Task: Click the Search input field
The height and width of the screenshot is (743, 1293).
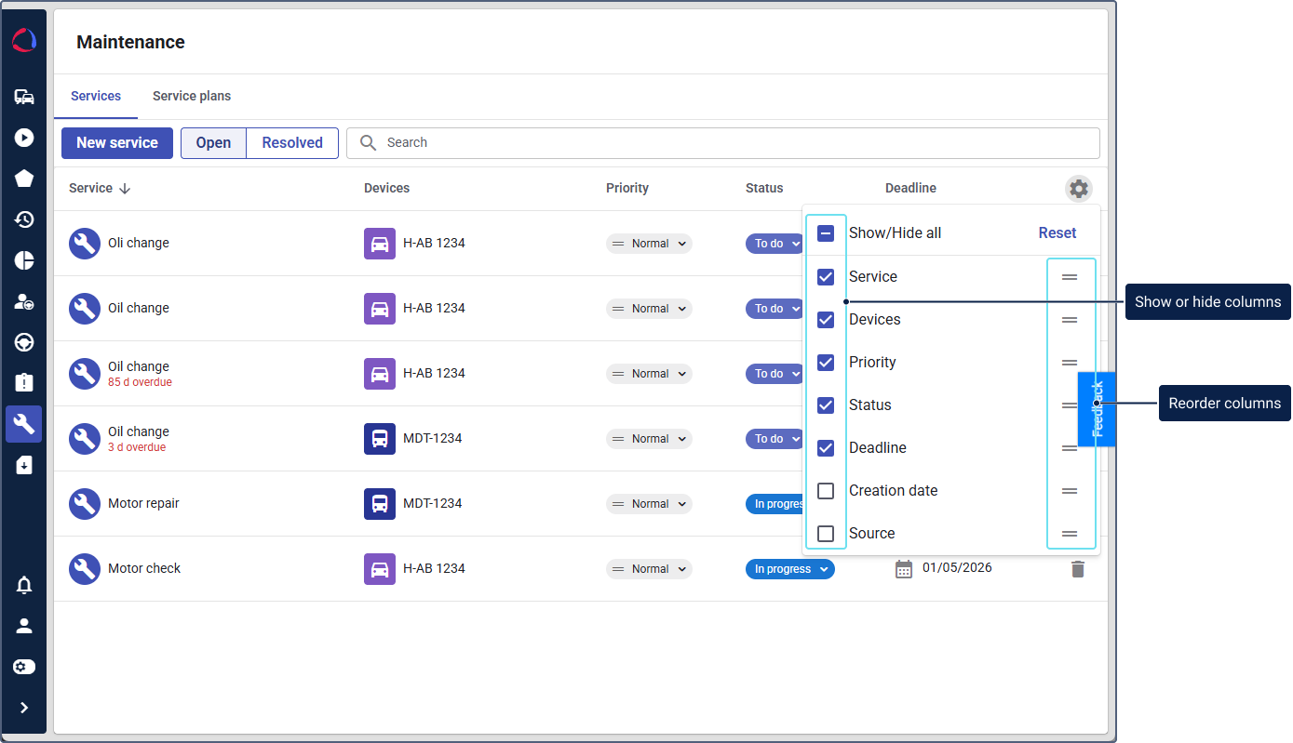Action: click(x=723, y=143)
